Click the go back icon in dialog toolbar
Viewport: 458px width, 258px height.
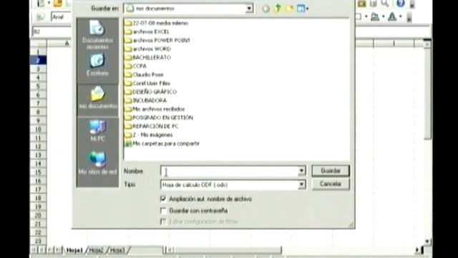click(265, 9)
